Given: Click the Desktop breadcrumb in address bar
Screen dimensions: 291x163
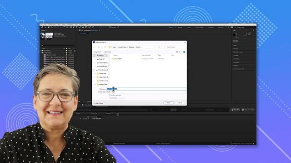Looking at the screenshot, I should click(131, 47).
